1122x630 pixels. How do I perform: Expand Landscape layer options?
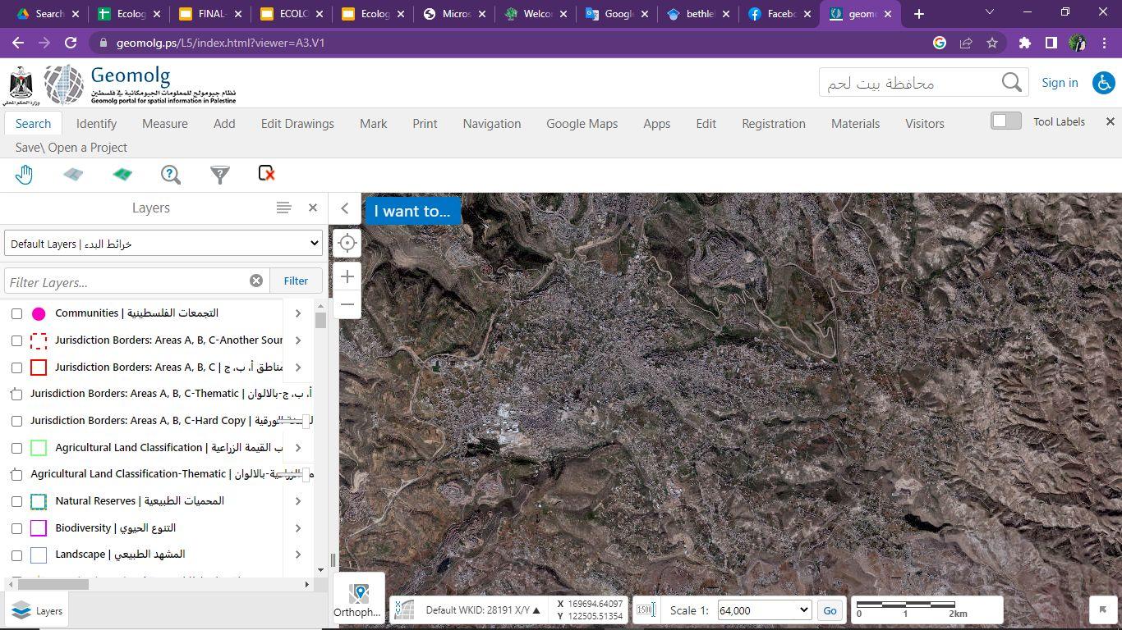click(x=298, y=555)
